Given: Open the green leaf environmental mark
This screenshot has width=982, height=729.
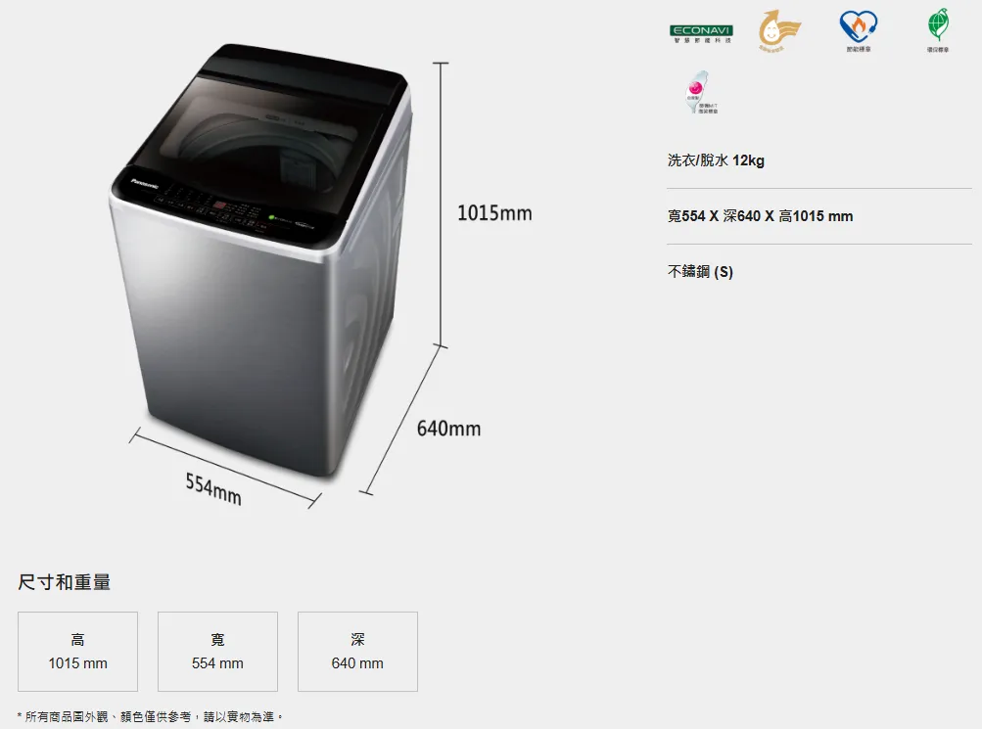Looking at the screenshot, I should [x=938, y=30].
